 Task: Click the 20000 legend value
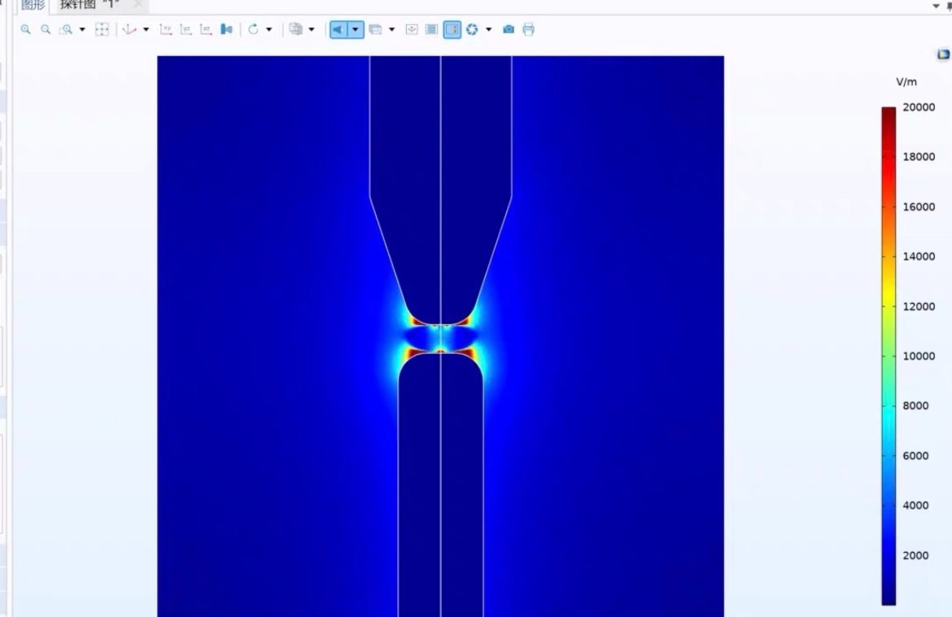(x=919, y=107)
